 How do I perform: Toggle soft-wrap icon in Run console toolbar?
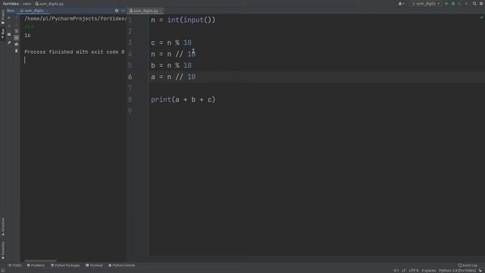[17, 32]
